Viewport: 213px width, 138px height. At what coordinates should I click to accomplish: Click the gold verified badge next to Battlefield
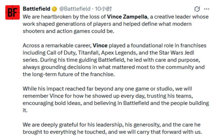pos(54,9)
